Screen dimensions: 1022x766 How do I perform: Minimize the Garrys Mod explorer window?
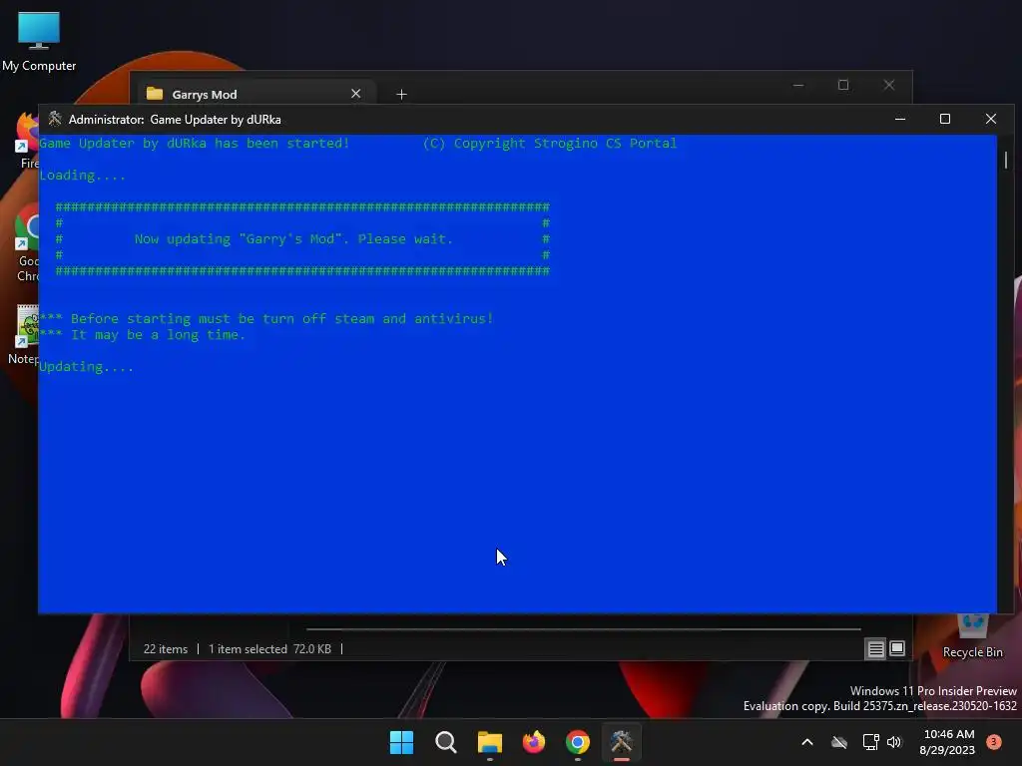tap(797, 86)
